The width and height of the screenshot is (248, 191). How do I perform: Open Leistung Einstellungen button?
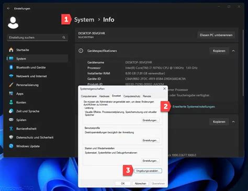(x=150, y=120)
